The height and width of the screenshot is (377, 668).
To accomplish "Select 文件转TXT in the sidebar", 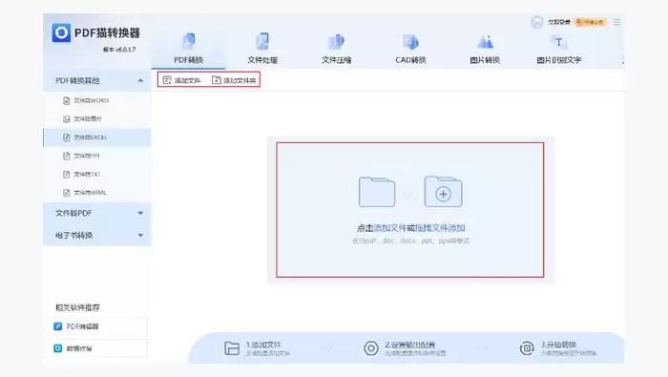I will click(x=97, y=175).
